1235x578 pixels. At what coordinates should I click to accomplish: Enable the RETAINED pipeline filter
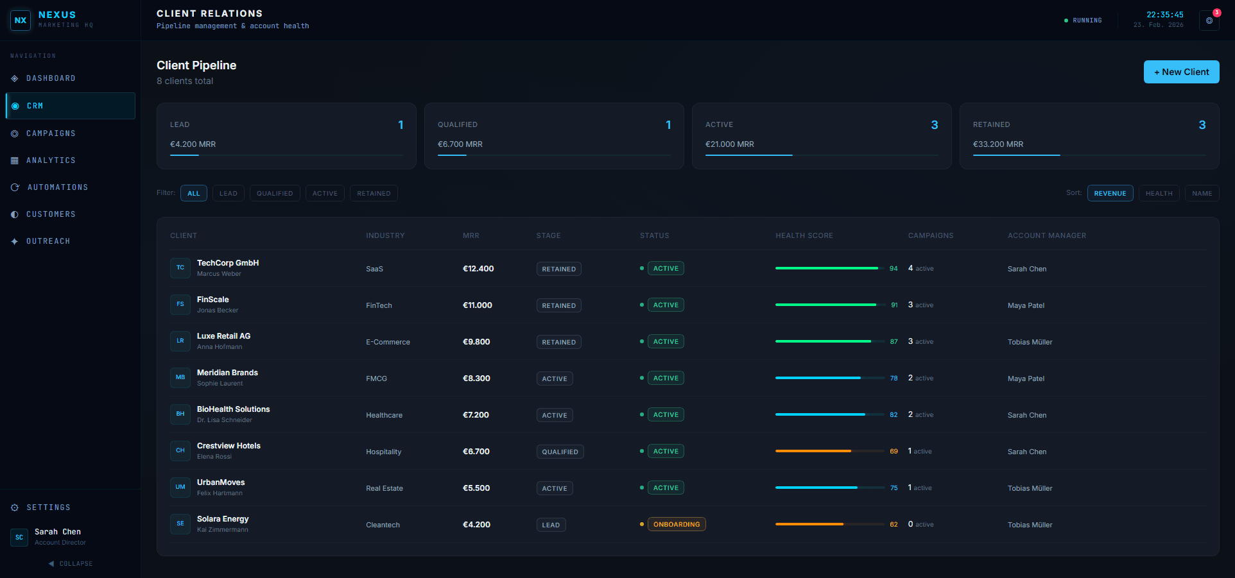click(x=374, y=193)
